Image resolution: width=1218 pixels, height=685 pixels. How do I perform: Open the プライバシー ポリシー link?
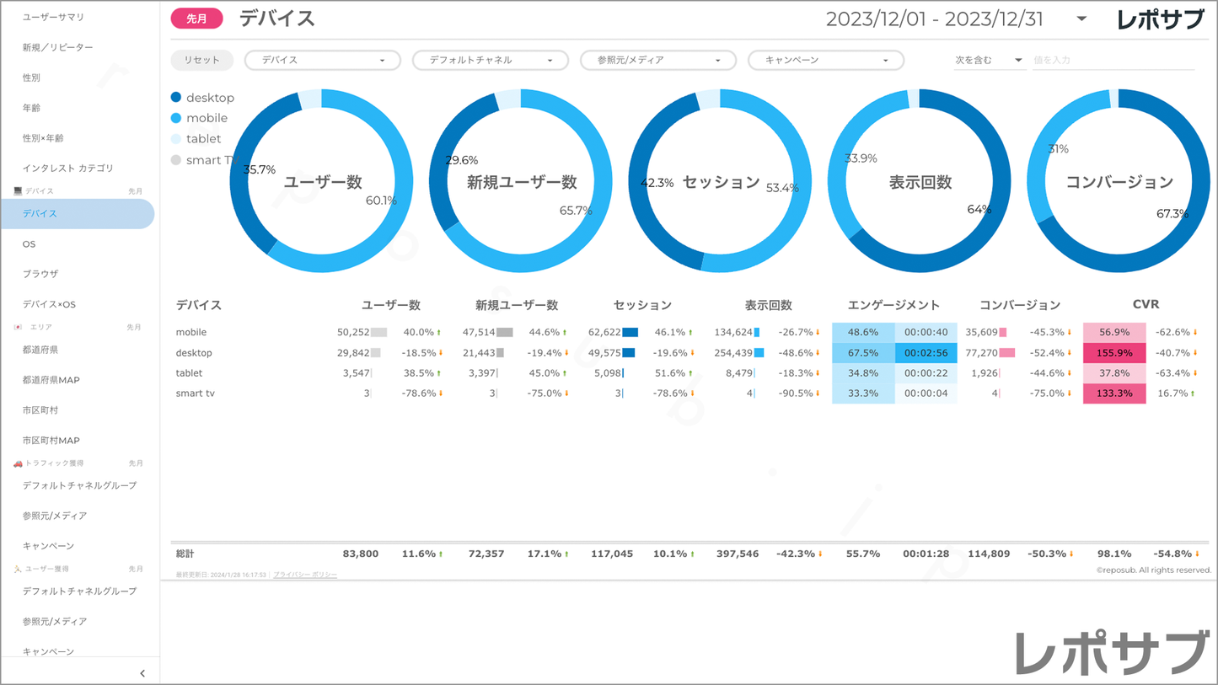(304, 575)
